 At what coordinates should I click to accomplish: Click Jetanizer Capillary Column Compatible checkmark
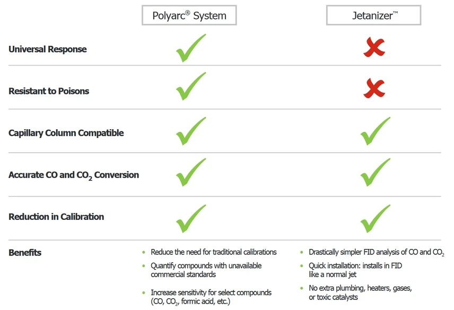coord(374,131)
